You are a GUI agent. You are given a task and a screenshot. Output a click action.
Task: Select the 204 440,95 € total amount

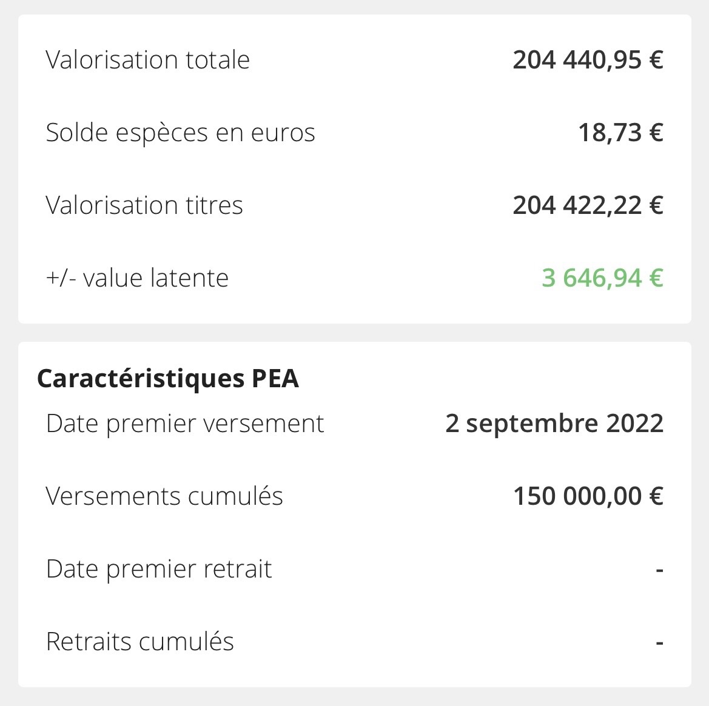pos(588,60)
